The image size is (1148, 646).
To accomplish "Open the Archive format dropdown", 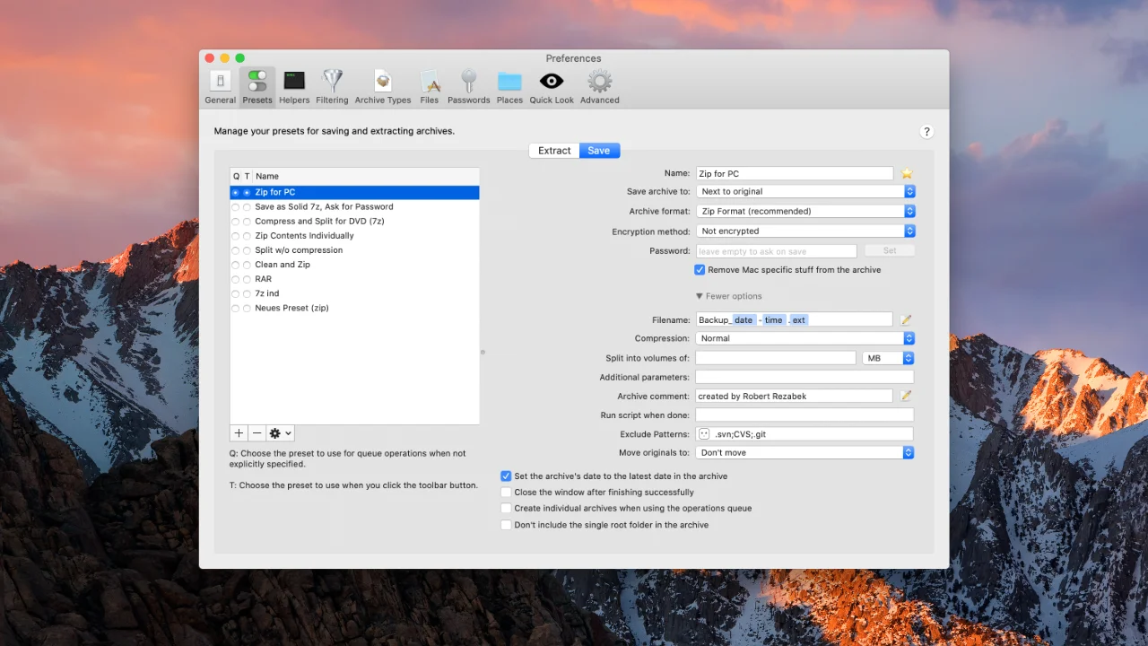I will 805,211.
